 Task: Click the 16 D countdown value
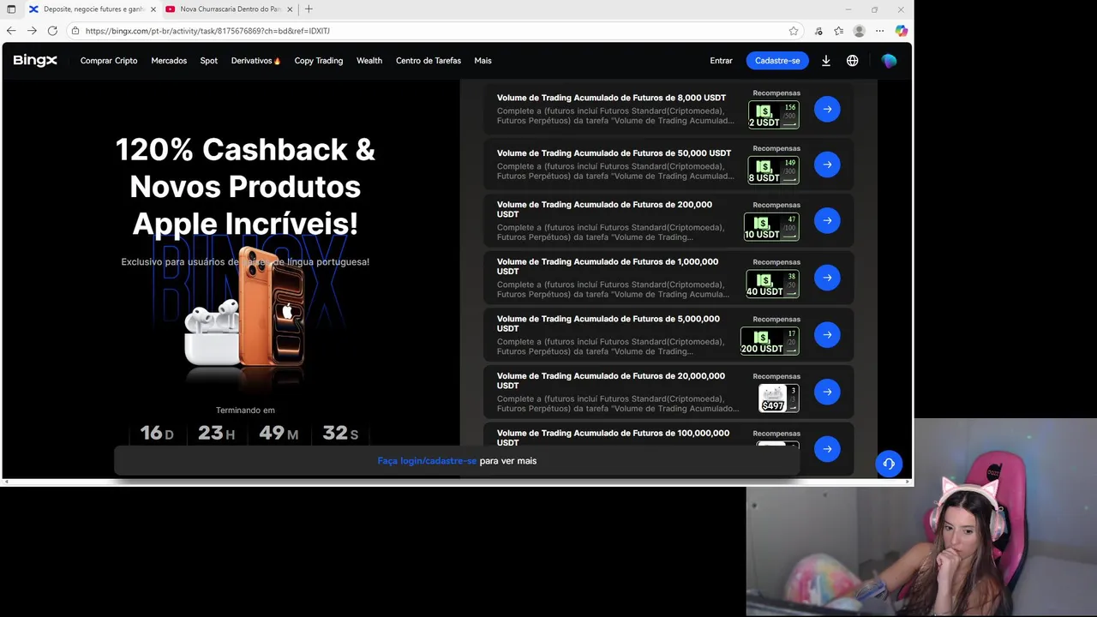click(156, 434)
